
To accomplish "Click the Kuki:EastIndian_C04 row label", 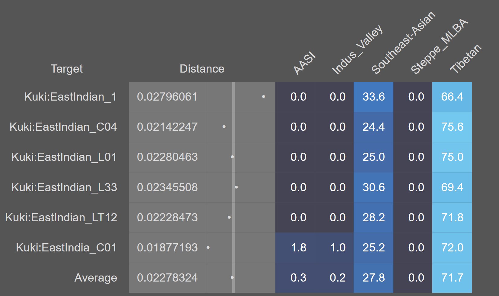I will (63, 127).
